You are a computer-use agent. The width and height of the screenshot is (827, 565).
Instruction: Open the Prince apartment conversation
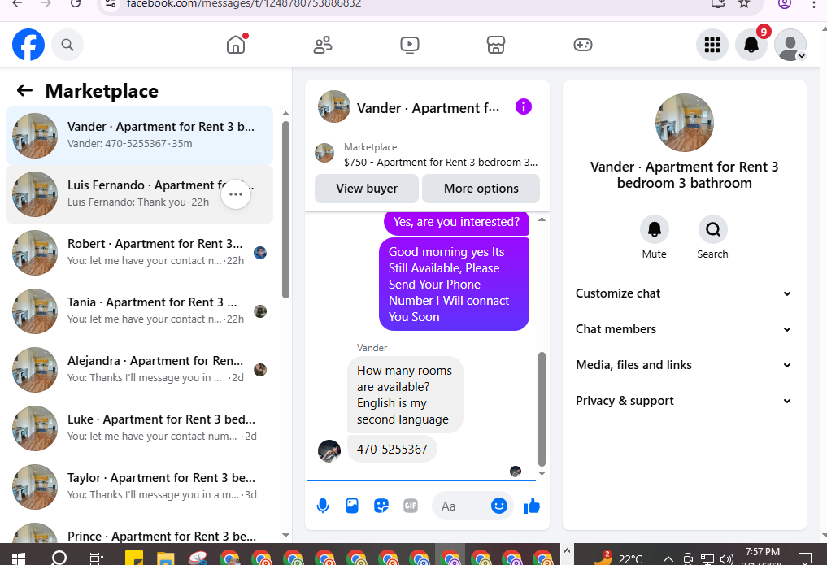[x=139, y=532]
